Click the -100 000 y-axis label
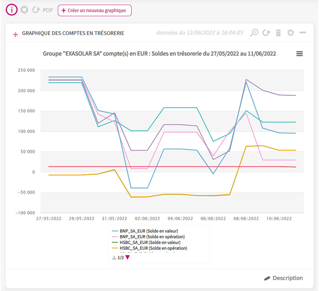Image resolution: width=319 pixels, height=291 pixels. pyautogui.click(x=25, y=213)
